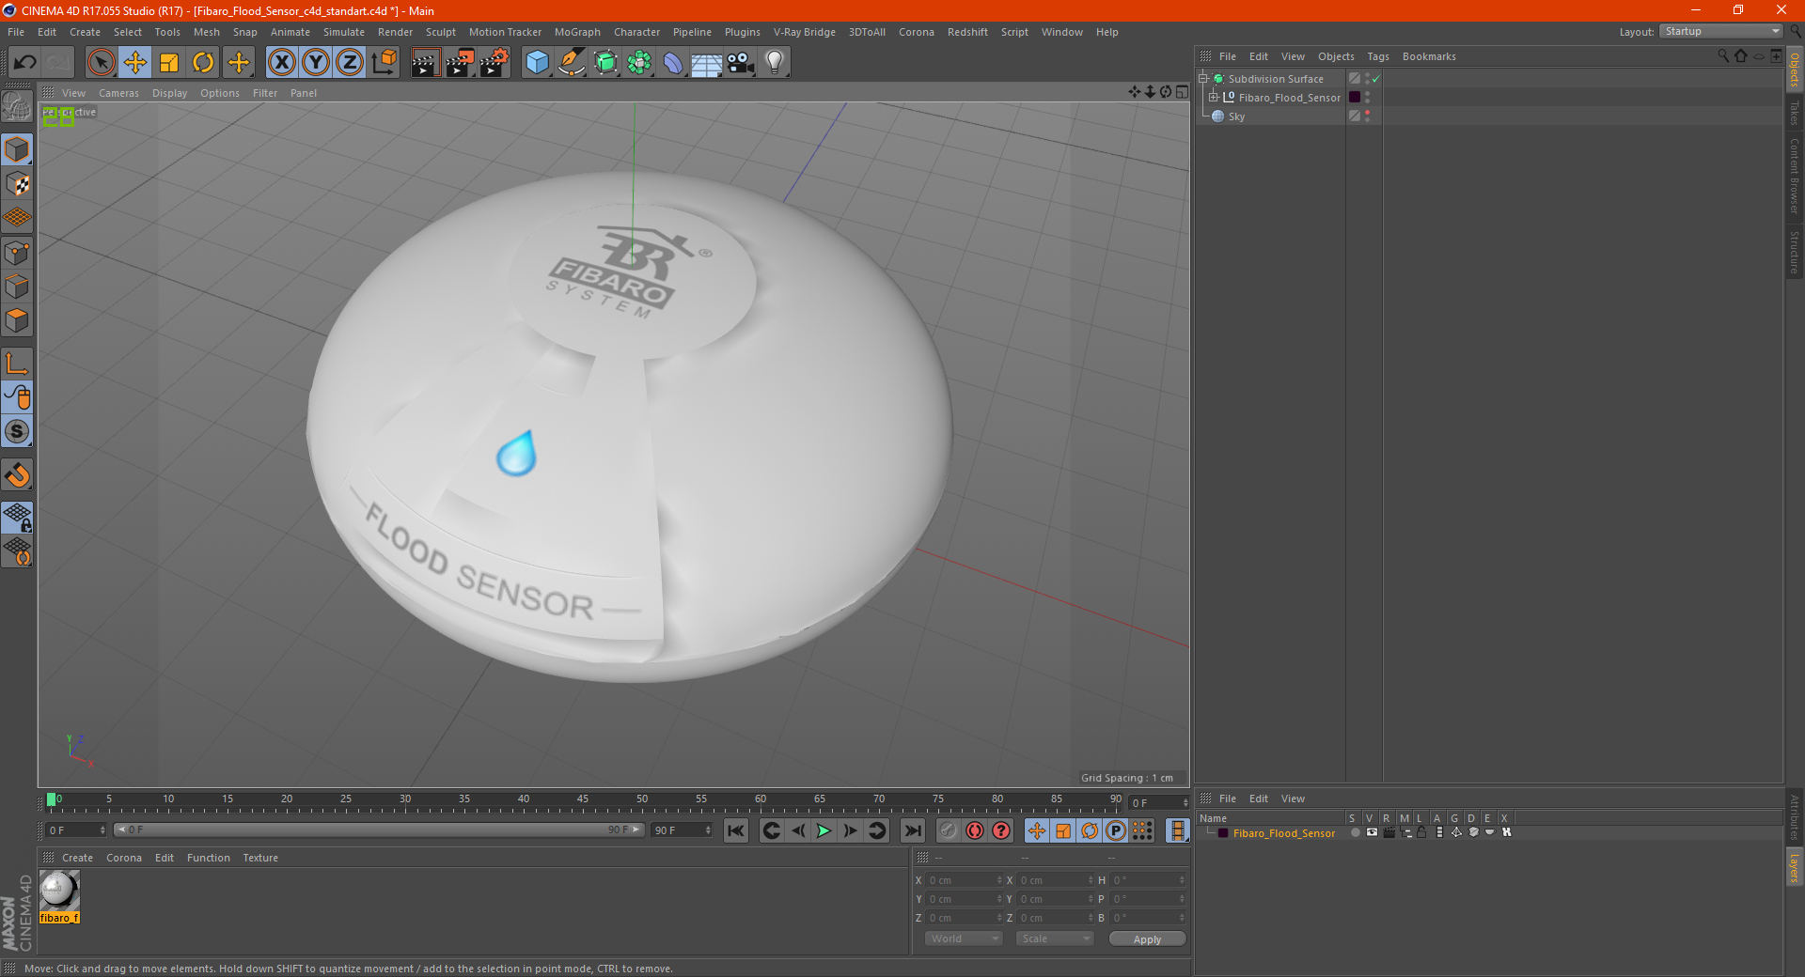Add a Floor environment object
The image size is (1805, 977).
coord(707,63)
